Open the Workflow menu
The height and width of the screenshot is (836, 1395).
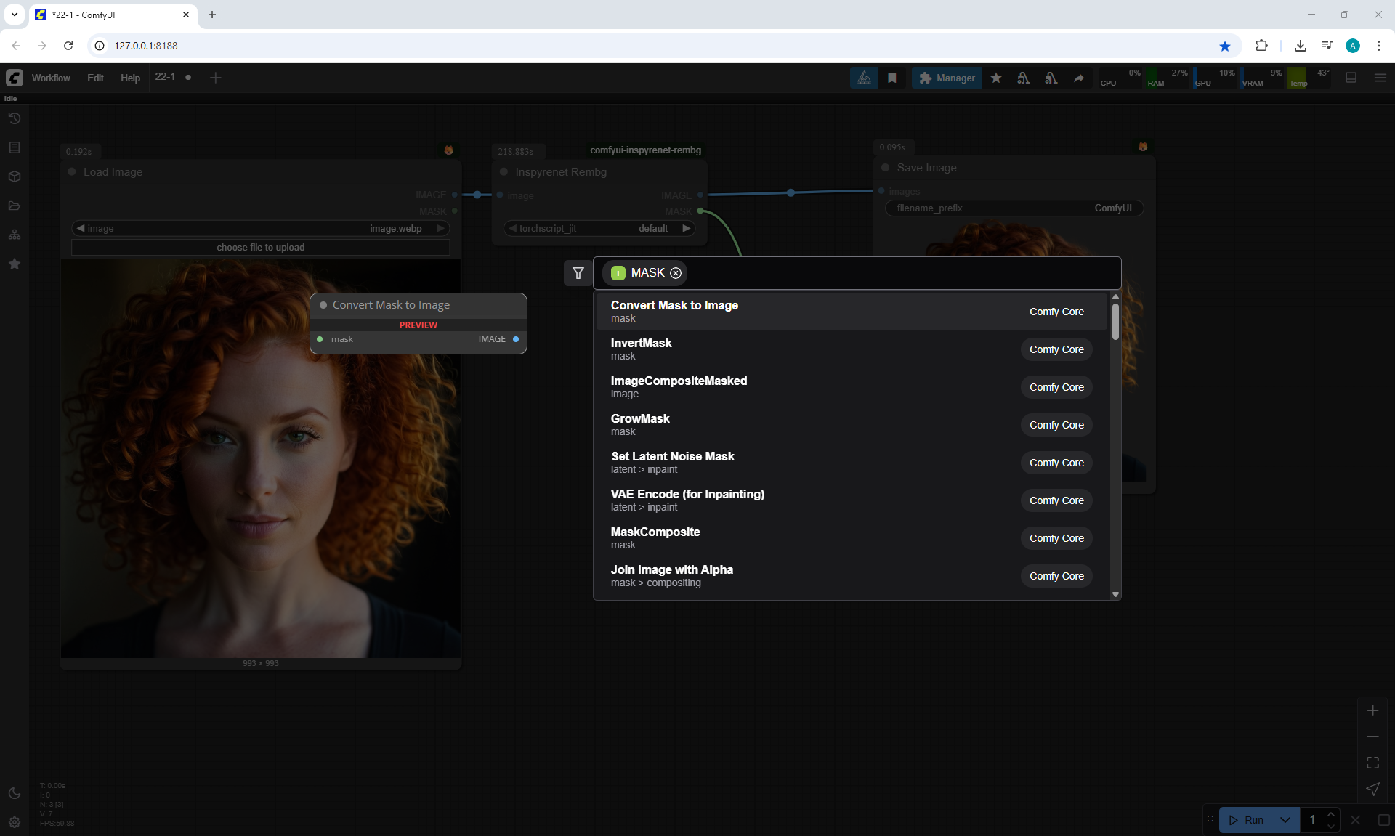click(x=51, y=78)
